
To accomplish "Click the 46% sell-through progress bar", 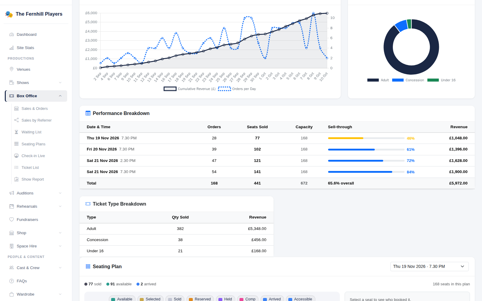I will click(x=366, y=138).
